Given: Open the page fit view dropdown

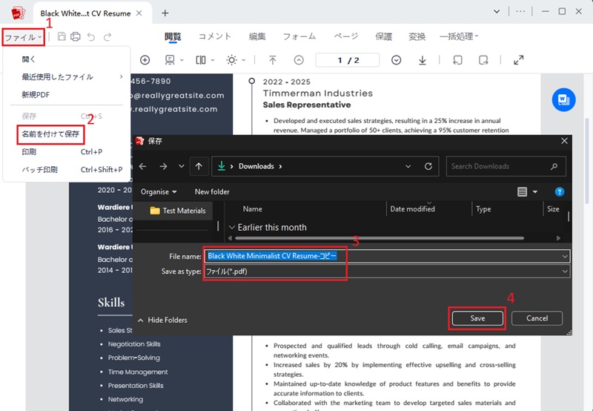Looking at the screenshot, I should 174,60.
